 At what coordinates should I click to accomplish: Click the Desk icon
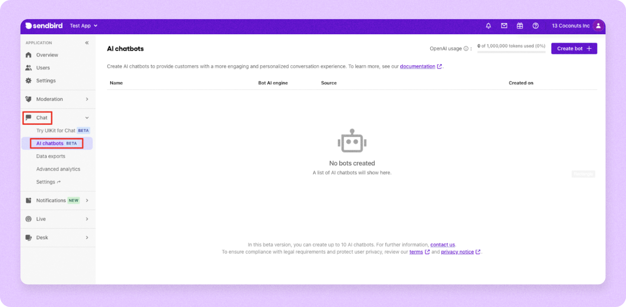(29, 237)
